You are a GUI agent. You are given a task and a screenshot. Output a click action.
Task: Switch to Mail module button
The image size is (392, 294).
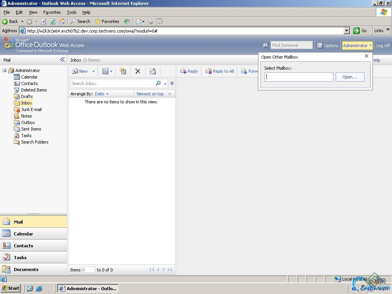point(34,222)
